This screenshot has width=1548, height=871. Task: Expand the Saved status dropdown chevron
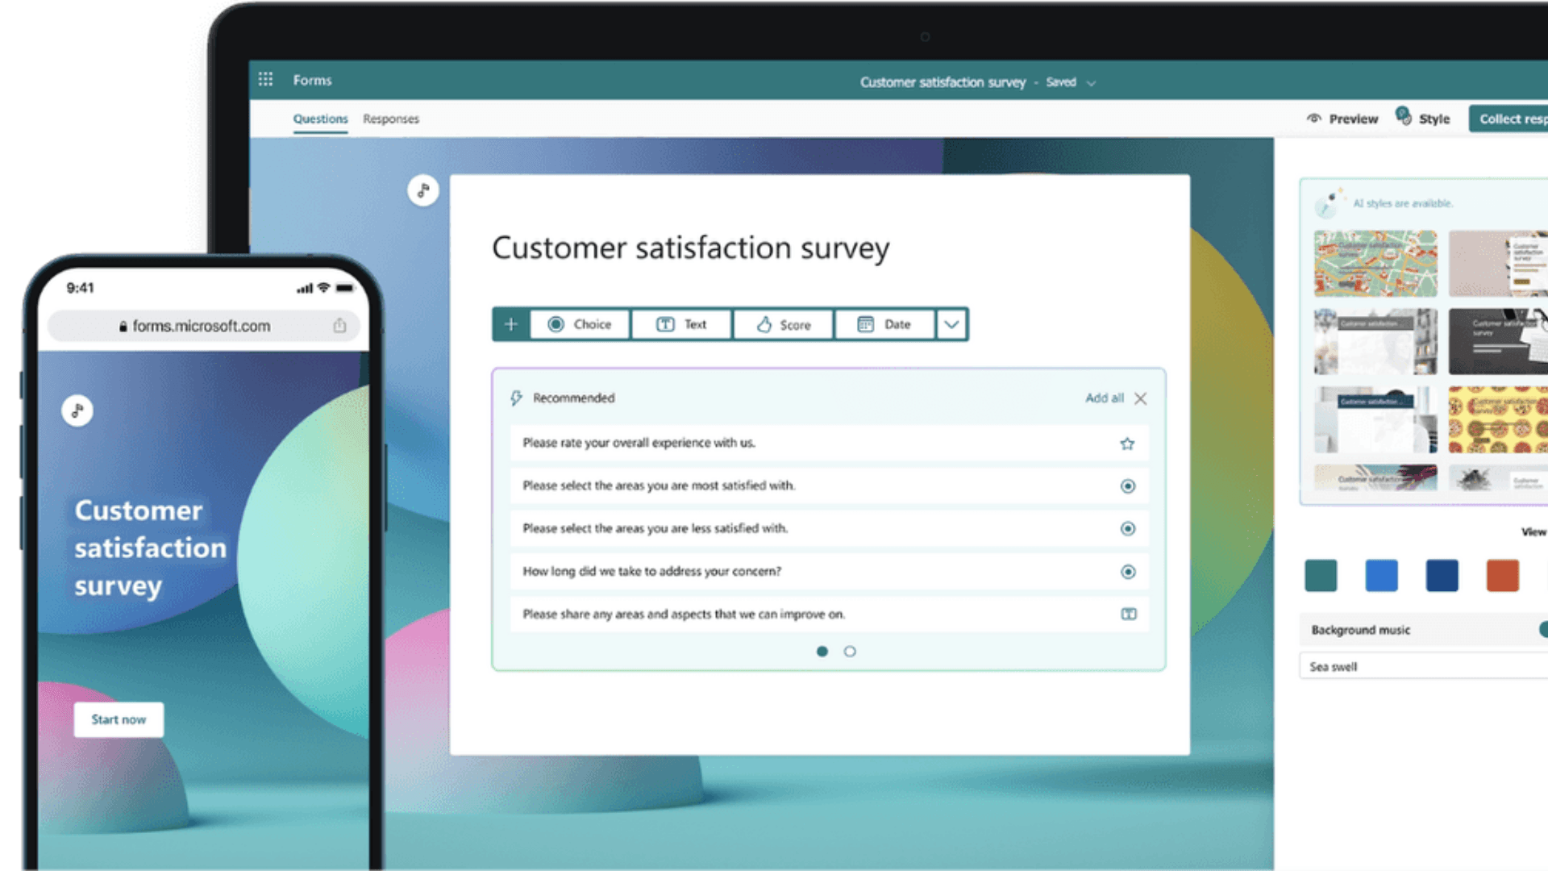tap(1091, 83)
